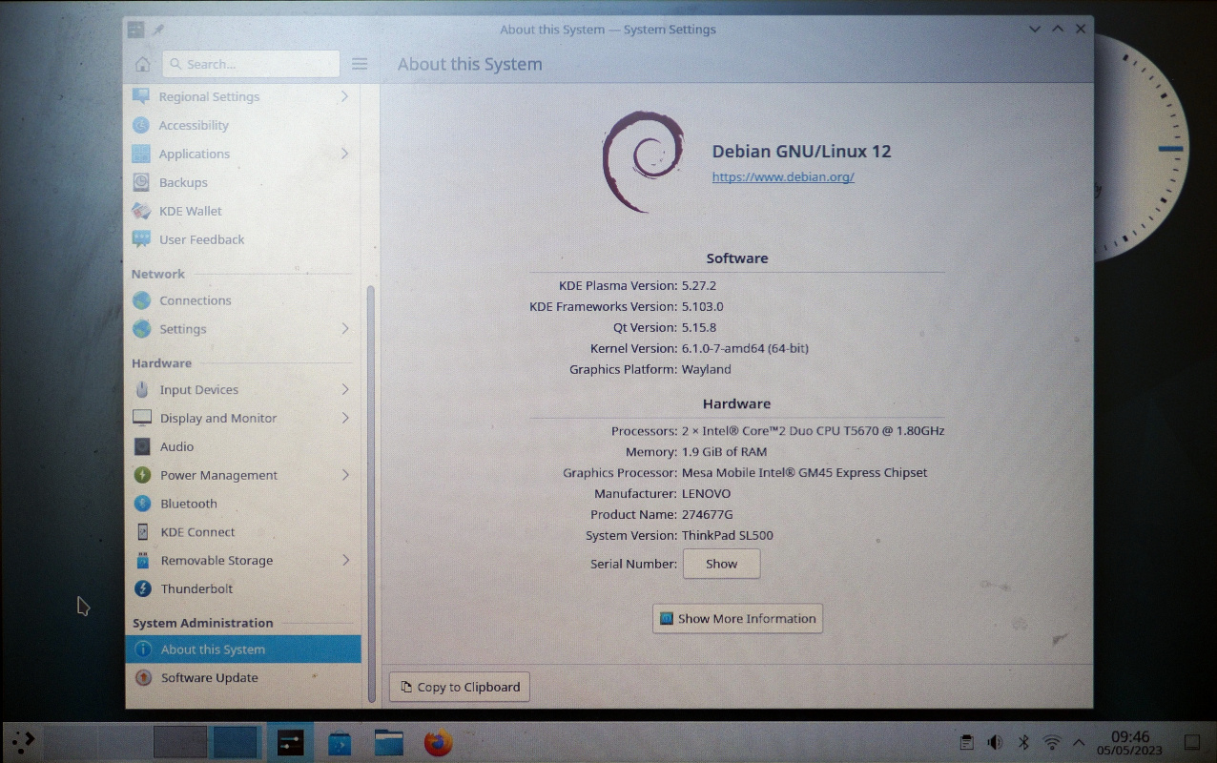Open User Feedback settings

click(x=243, y=239)
